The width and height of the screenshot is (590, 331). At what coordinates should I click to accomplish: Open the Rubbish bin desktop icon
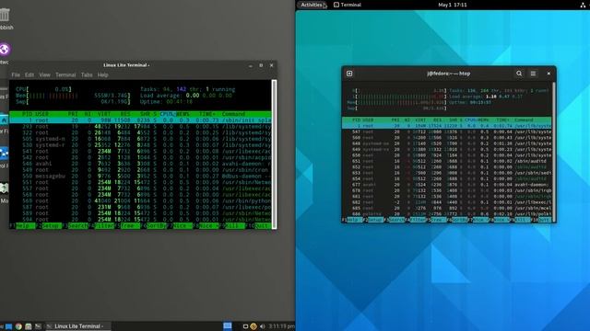(x=5, y=16)
